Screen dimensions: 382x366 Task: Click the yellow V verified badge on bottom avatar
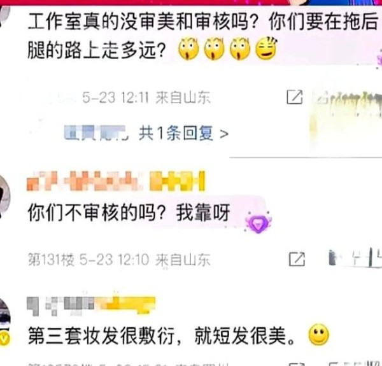[4, 339]
